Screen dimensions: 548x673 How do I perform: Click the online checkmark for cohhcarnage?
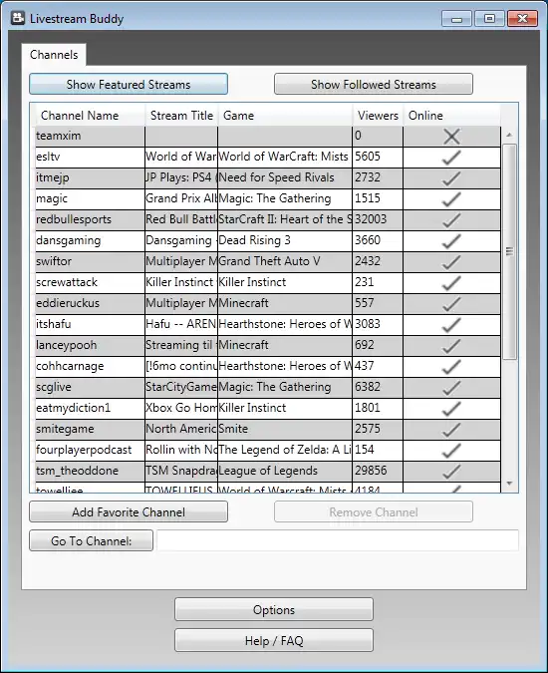tap(451, 367)
